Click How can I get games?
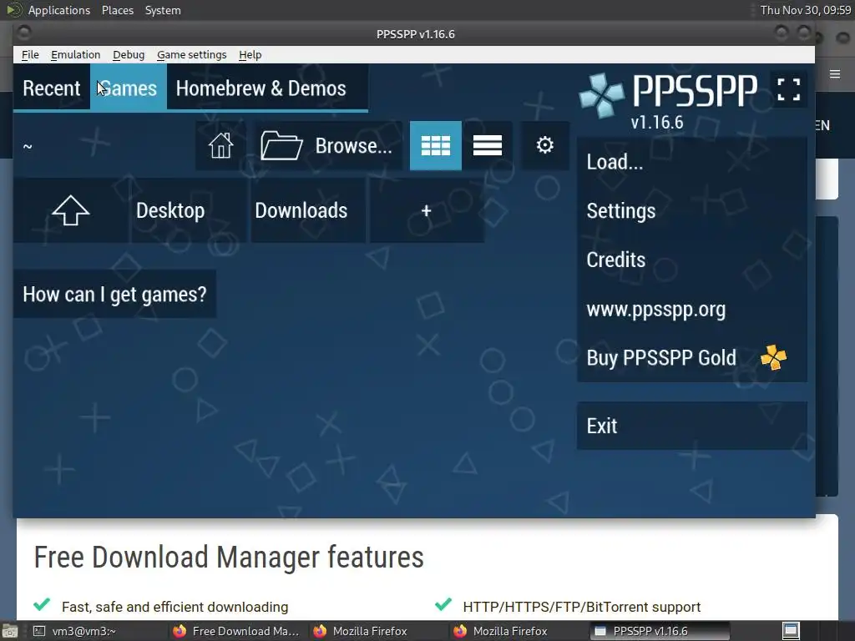The image size is (855, 641). click(x=114, y=295)
